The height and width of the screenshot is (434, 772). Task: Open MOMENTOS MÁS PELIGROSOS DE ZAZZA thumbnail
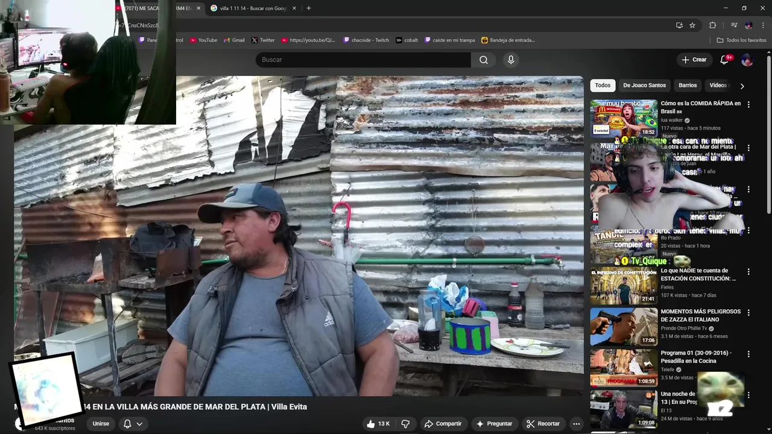tap(624, 327)
